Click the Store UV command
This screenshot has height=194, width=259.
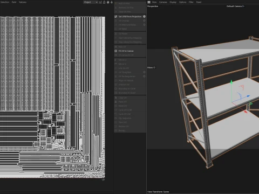[x=122, y=122]
